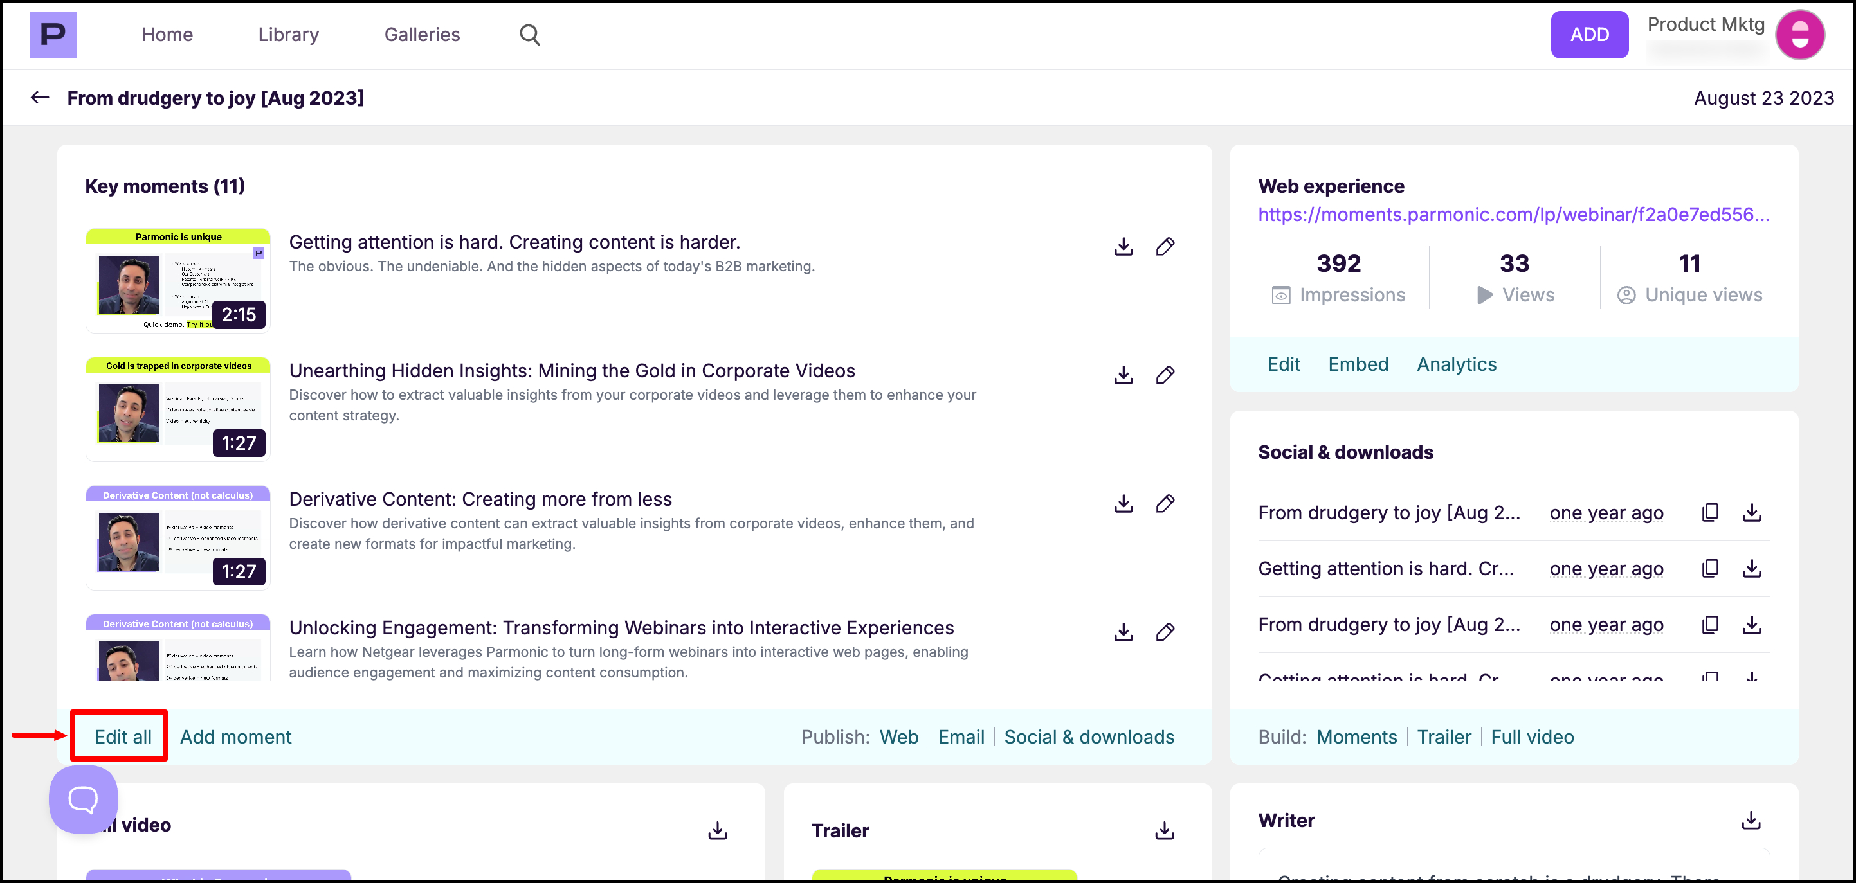Open the Product Mktg profile avatar

pos(1799,35)
